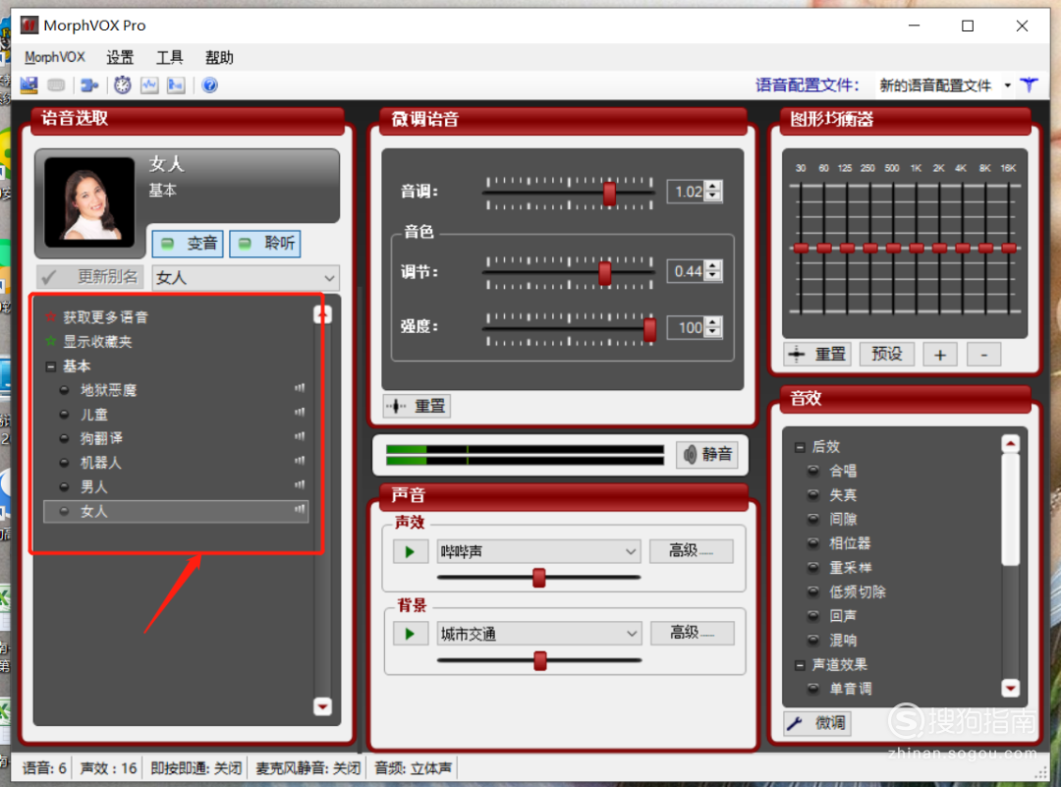Image resolution: width=1061 pixels, height=787 pixels.
Task: Select the 女人 voice row
Action: coord(176,512)
